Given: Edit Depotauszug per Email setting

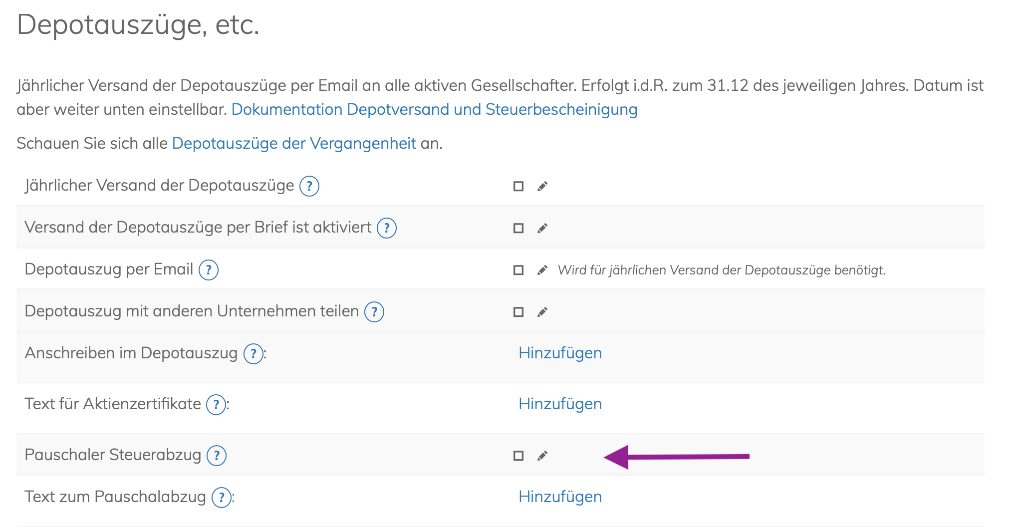Looking at the screenshot, I should [542, 270].
